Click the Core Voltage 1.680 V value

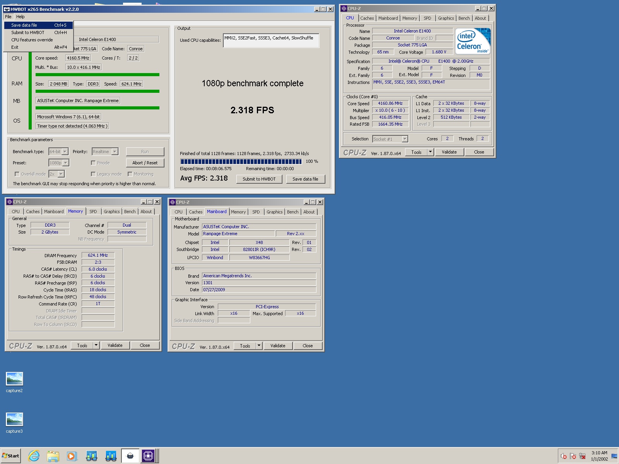[x=439, y=52]
